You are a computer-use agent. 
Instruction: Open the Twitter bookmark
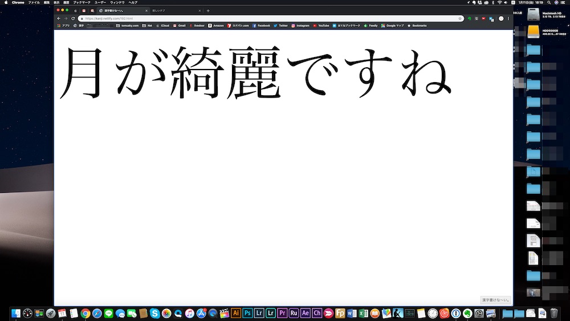pos(280,26)
